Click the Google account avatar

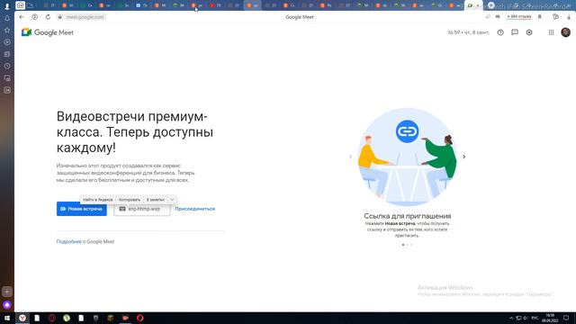point(566,32)
